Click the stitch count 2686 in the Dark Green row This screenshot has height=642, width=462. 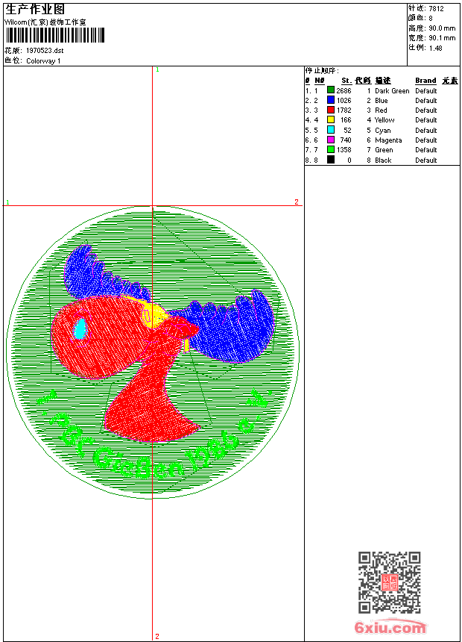coord(344,90)
